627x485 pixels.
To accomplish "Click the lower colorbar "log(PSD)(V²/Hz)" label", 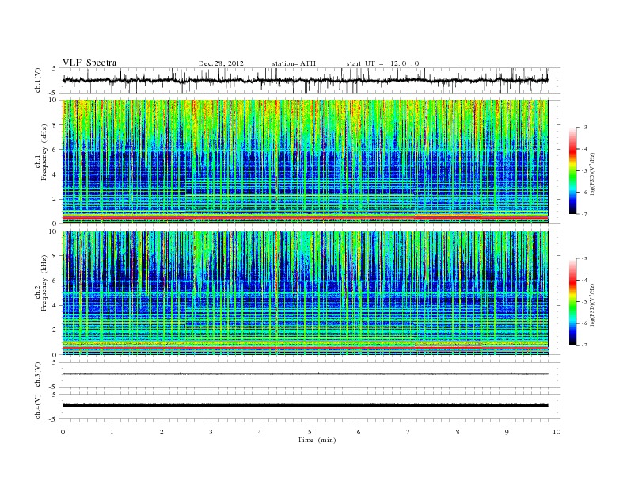I will (x=593, y=304).
